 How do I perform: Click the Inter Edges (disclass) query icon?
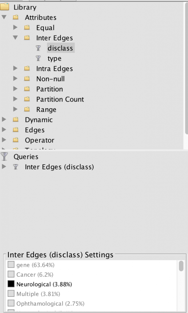[16, 167]
